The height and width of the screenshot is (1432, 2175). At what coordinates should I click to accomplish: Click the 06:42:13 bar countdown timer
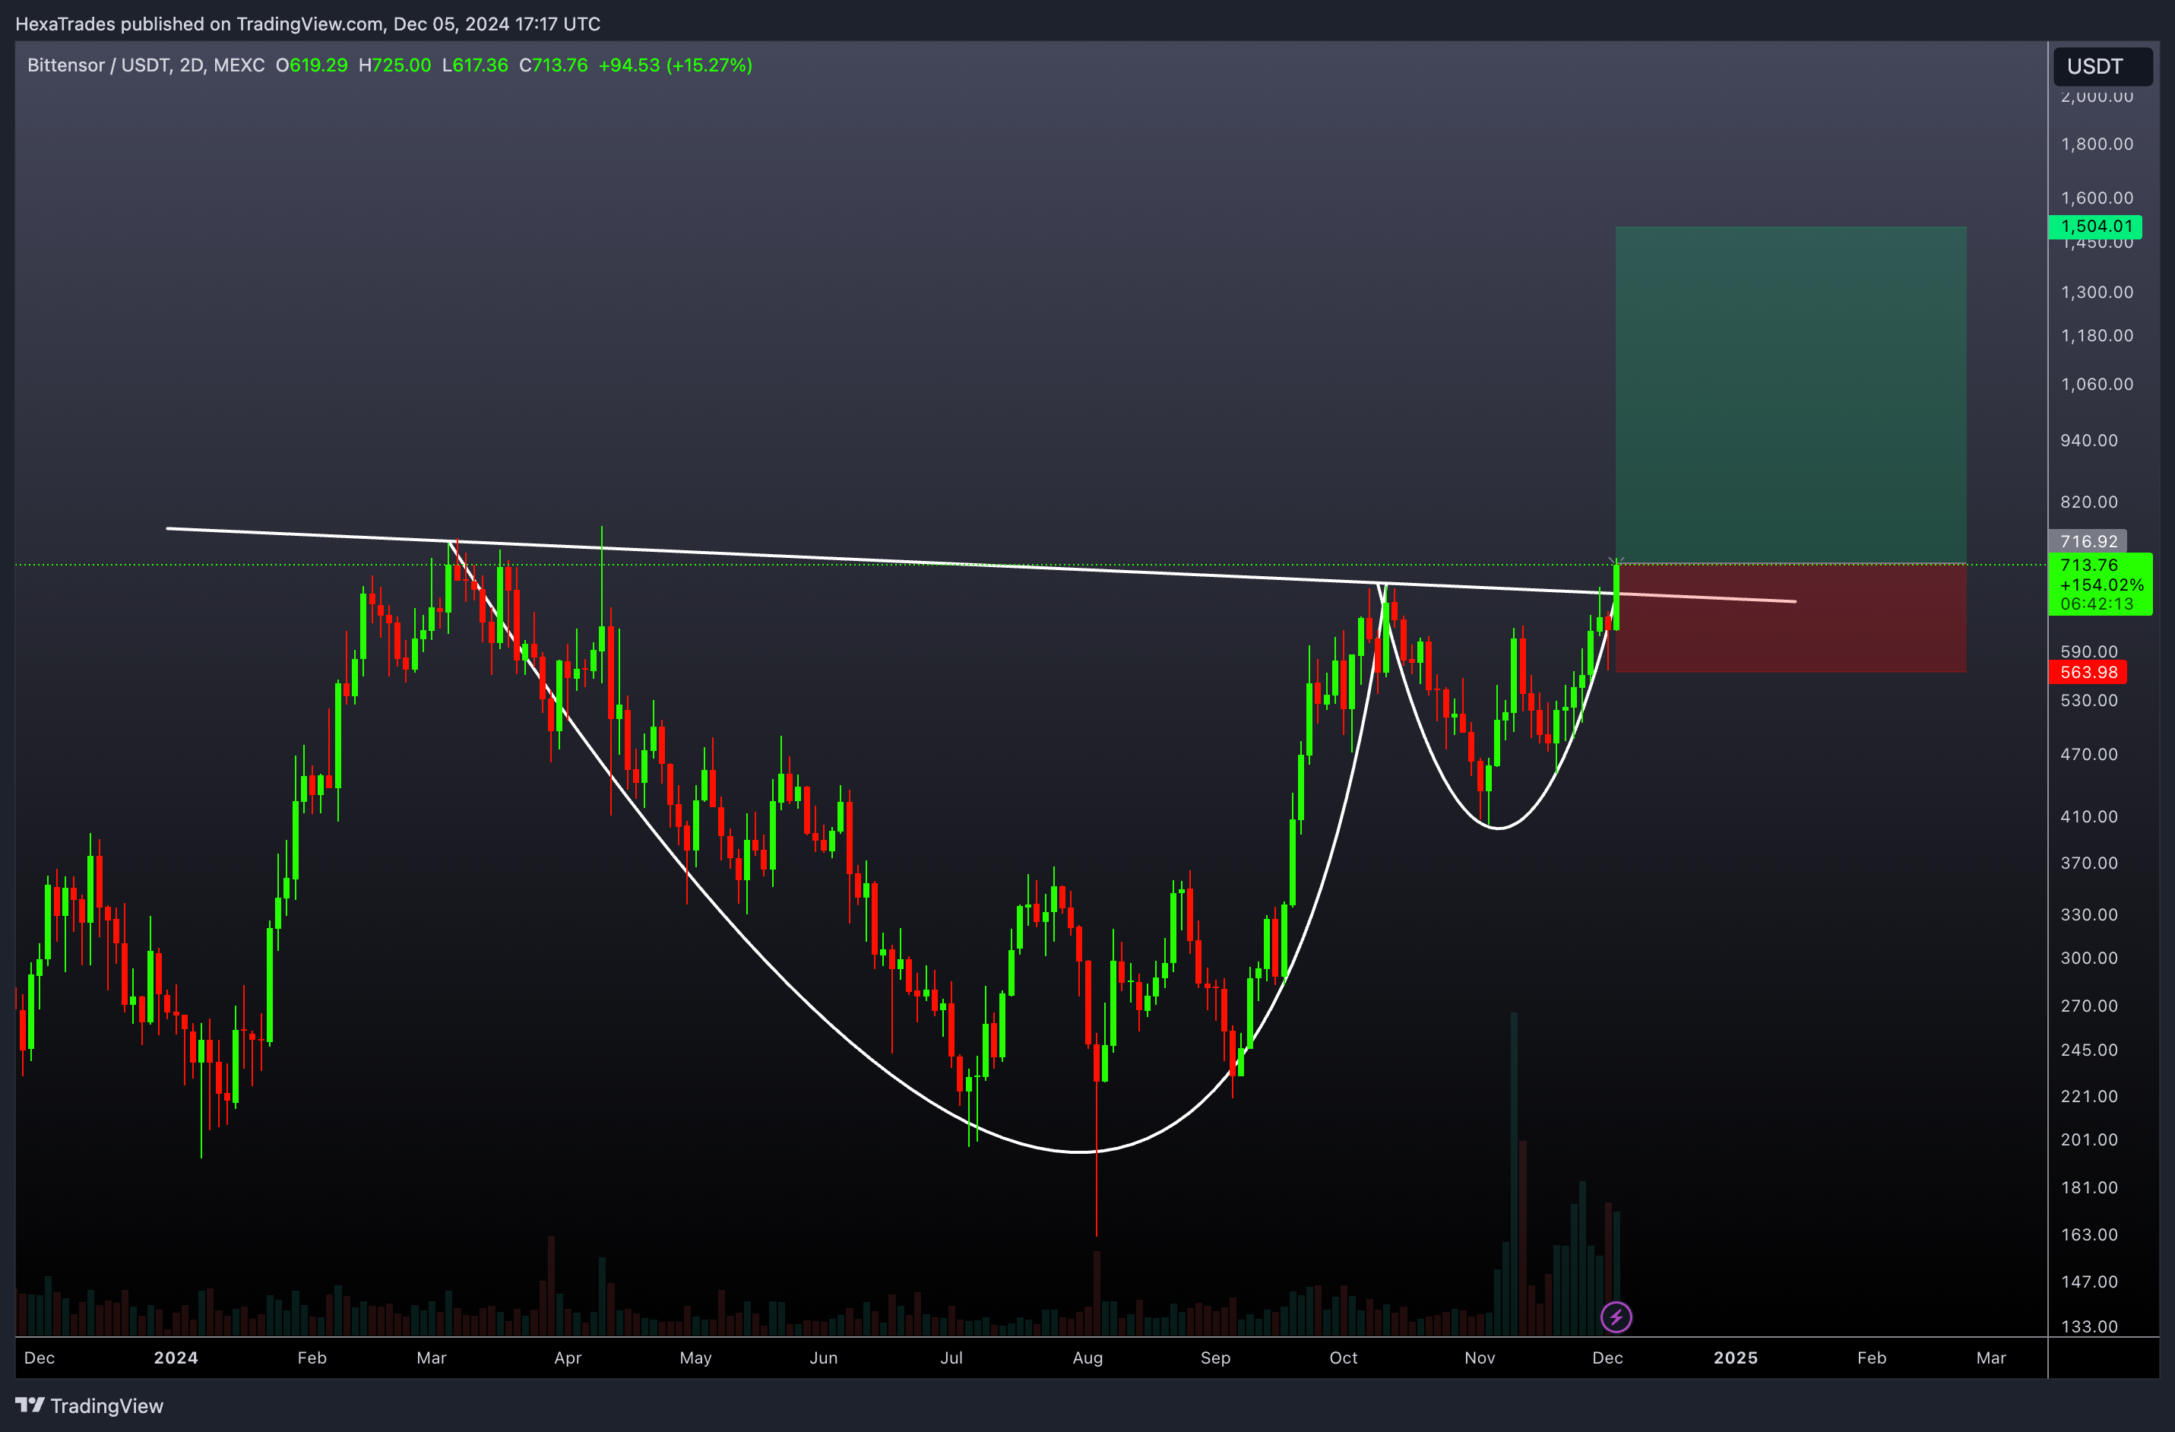click(x=2097, y=604)
